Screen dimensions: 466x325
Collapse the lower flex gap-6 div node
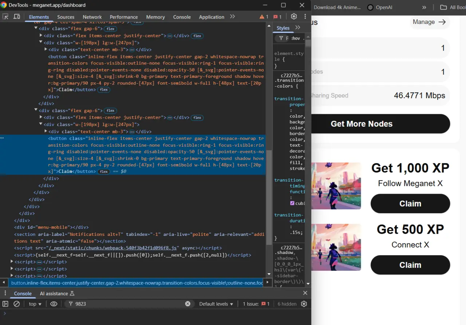36,110
